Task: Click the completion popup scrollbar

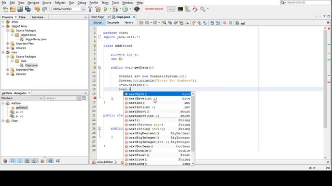Action: click(192, 124)
